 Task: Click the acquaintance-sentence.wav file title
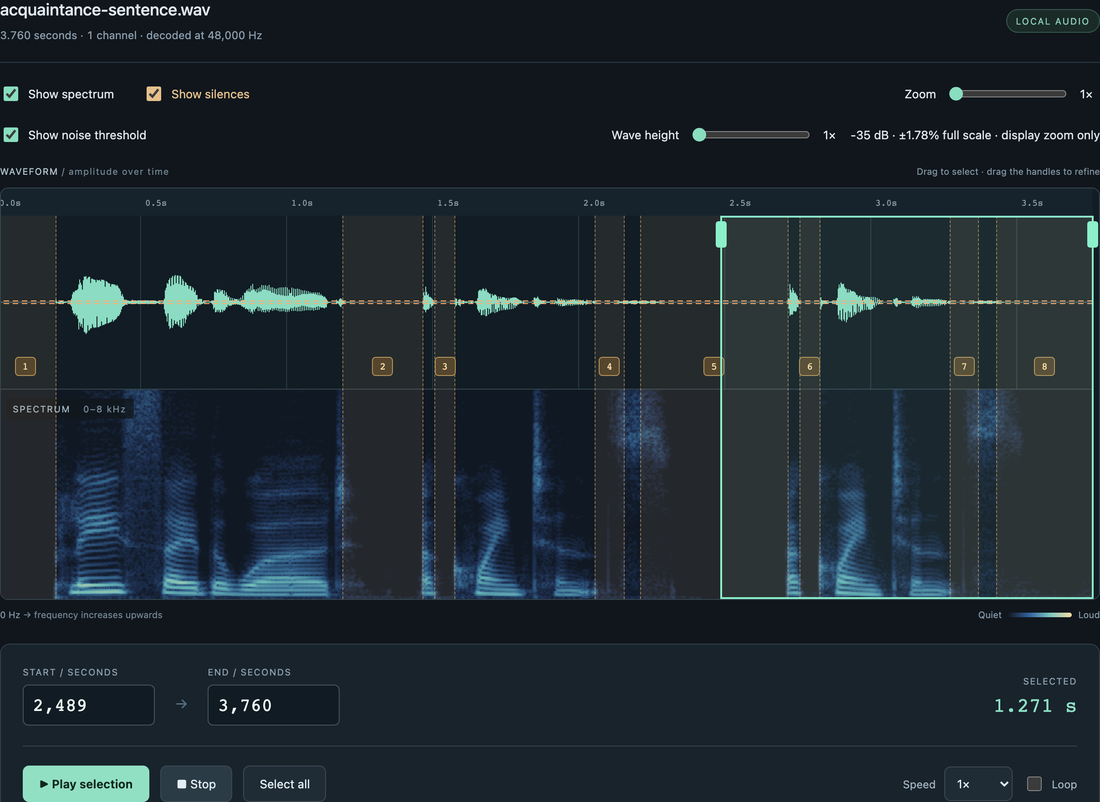105,10
